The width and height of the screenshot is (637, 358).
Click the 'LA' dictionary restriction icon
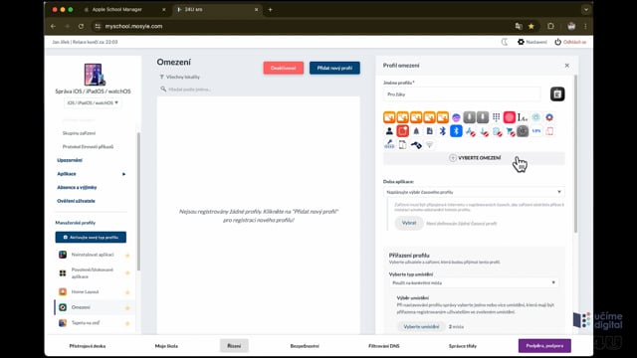[x=523, y=117]
